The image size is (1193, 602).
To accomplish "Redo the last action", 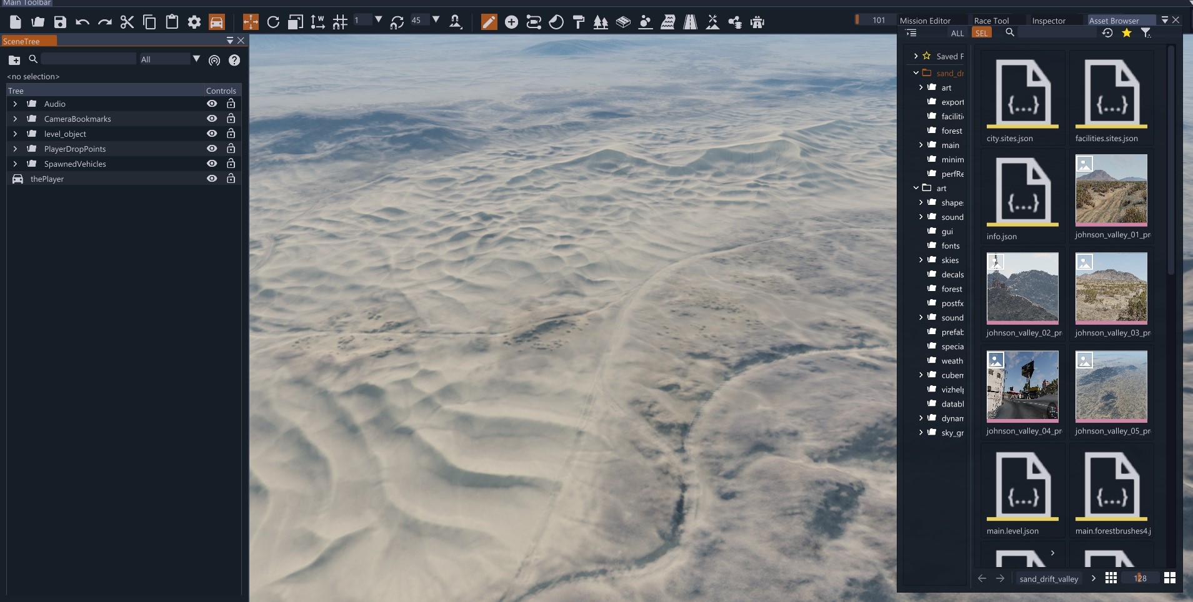I will [x=105, y=22].
